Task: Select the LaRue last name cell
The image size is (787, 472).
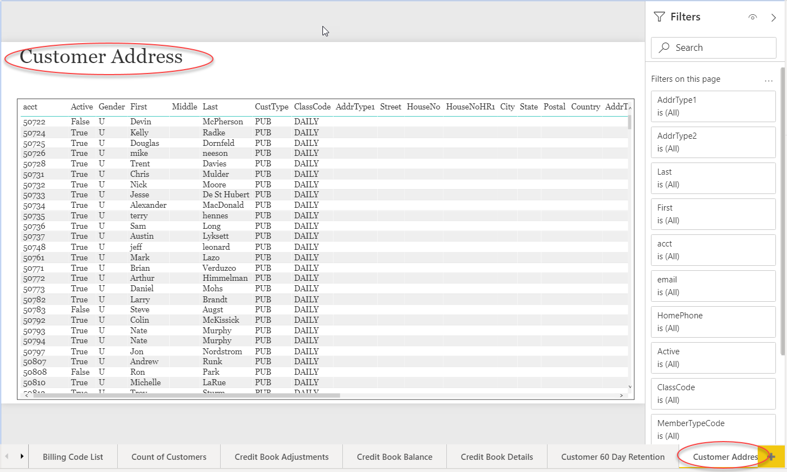Action: (214, 382)
